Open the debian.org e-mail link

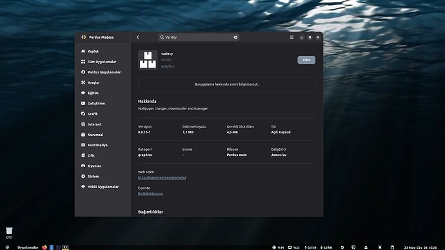click(150, 193)
